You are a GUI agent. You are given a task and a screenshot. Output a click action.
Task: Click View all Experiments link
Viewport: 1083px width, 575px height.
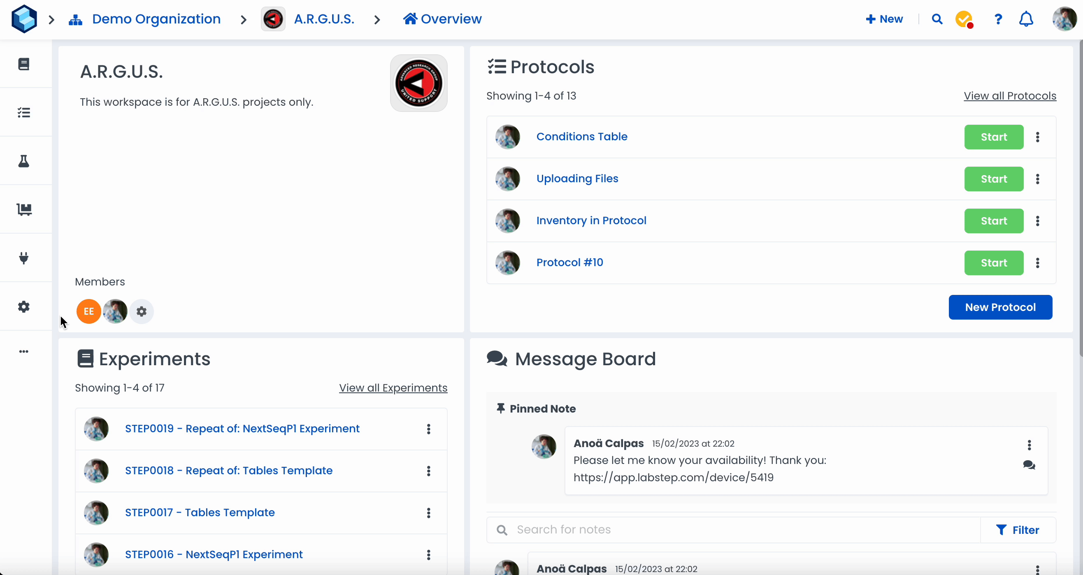[x=393, y=387]
